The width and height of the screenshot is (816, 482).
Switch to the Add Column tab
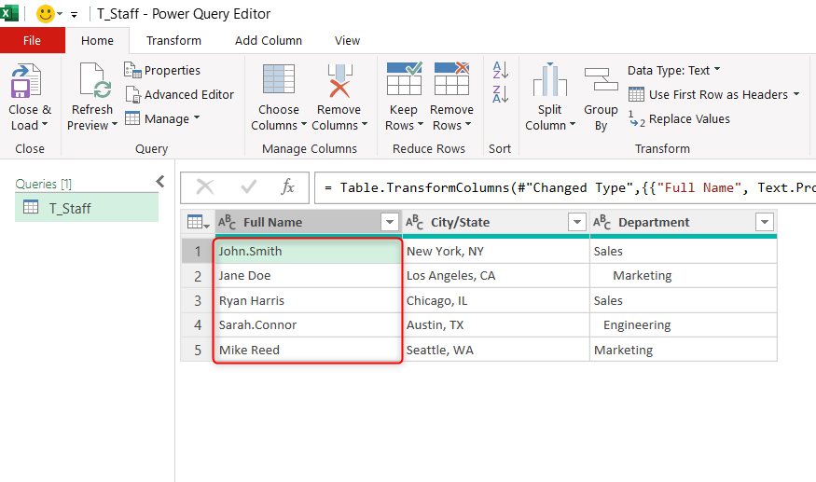(268, 41)
